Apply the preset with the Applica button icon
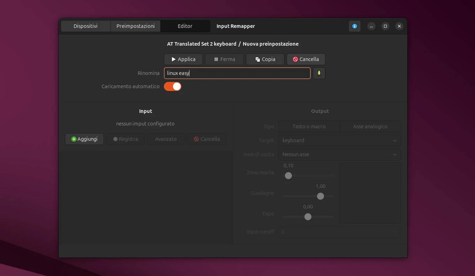Viewport: 475px width, 276px height. (173, 59)
